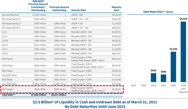This screenshot has width=188, height=109.
Task: Click the CLO II row label
Action: tap(5, 36)
